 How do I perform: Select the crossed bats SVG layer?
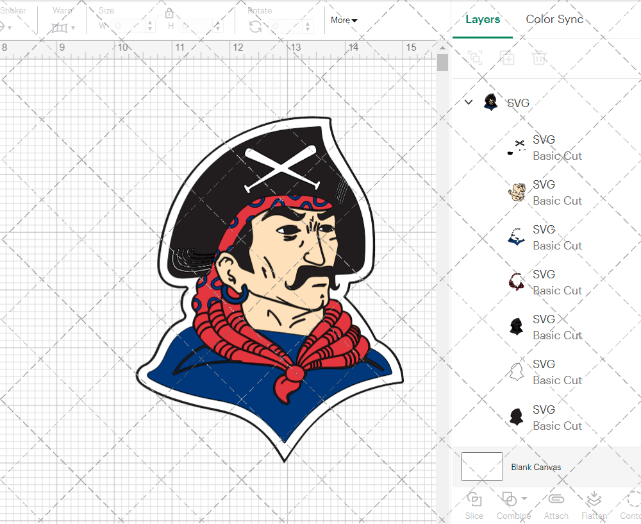point(546,148)
